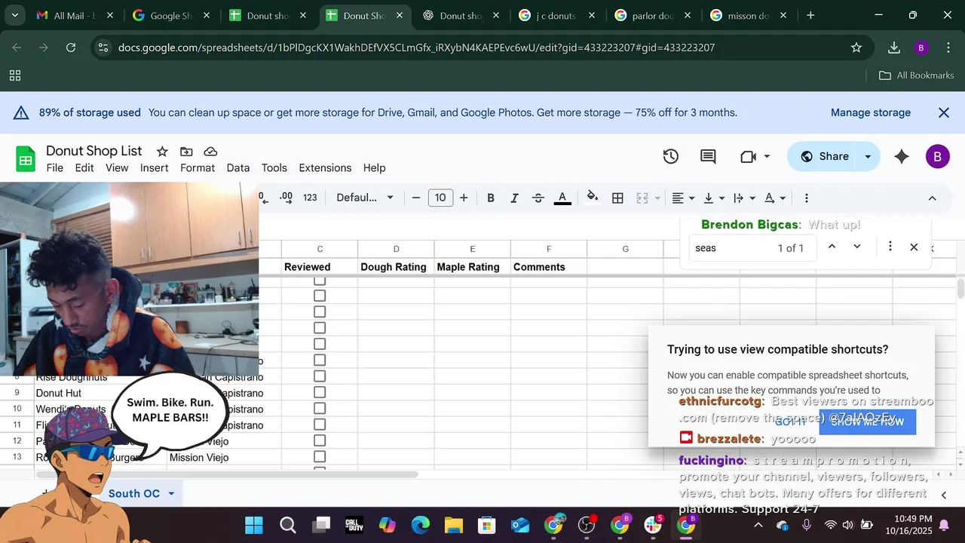Tick Reviewed checkbox in row 11

tap(320, 425)
